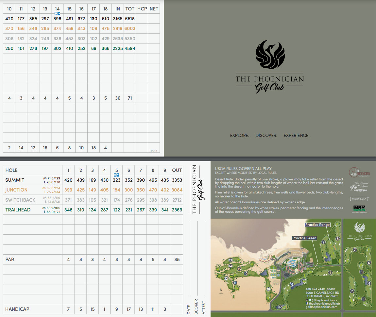Select the hole 13 marker on the course map
376x317 pixels.
coord(231,260)
